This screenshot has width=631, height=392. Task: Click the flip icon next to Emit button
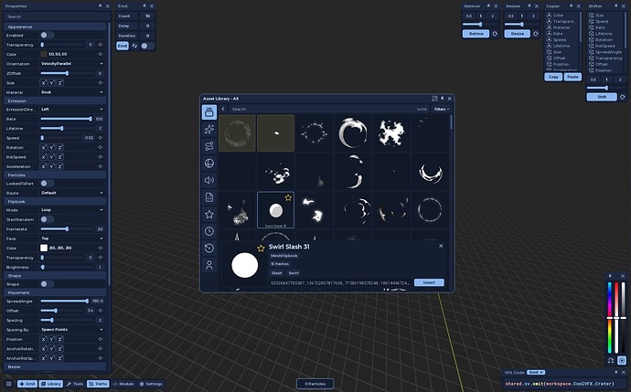[134, 46]
